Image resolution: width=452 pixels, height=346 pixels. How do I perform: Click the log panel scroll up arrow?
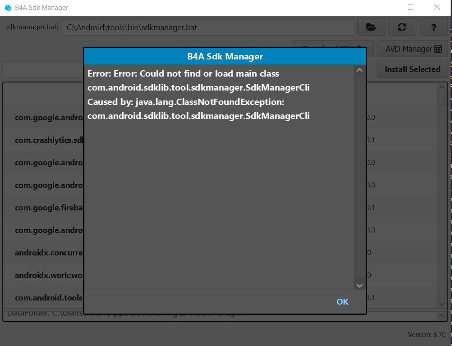[x=442, y=316]
